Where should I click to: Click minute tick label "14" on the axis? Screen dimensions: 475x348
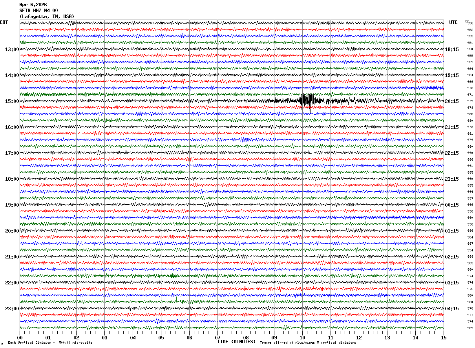(415, 337)
